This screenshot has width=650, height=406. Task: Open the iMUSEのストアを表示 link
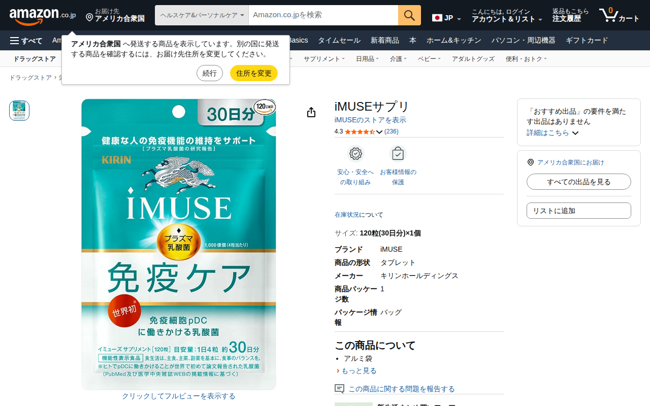(x=370, y=120)
